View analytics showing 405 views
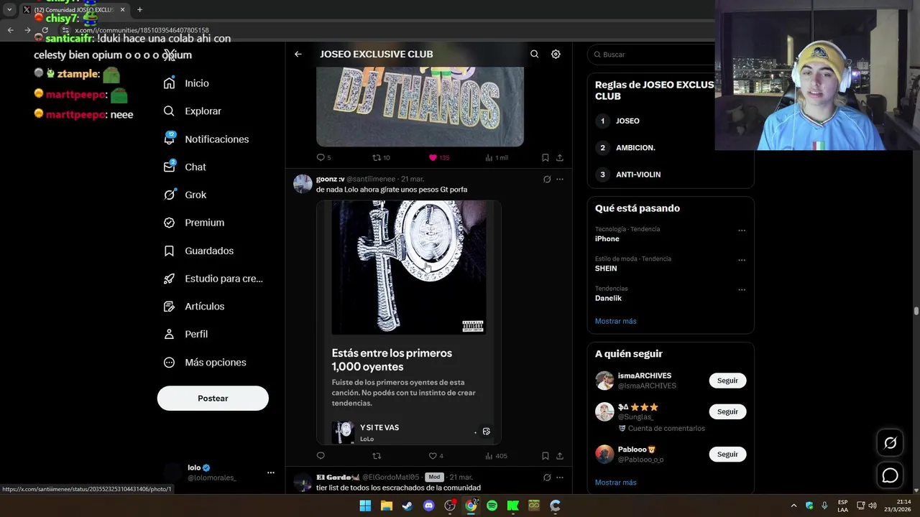 point(496,456)
